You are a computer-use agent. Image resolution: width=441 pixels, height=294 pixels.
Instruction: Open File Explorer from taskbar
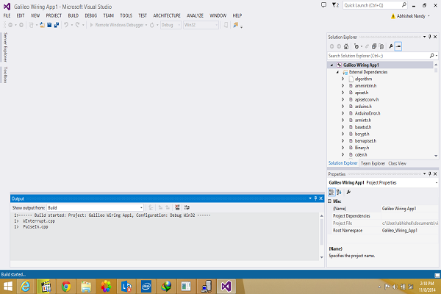(x=86, y=287)
